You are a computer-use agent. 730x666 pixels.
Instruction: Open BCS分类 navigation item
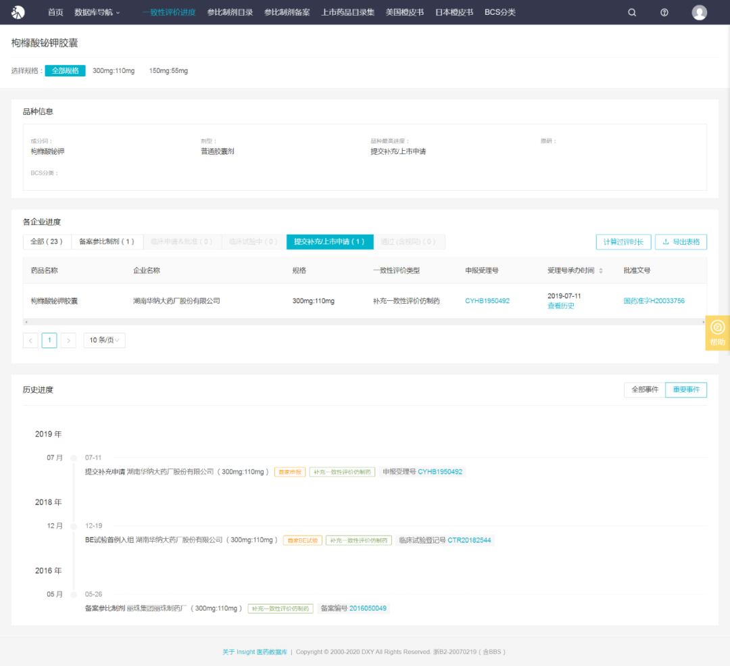click(500, 13)
